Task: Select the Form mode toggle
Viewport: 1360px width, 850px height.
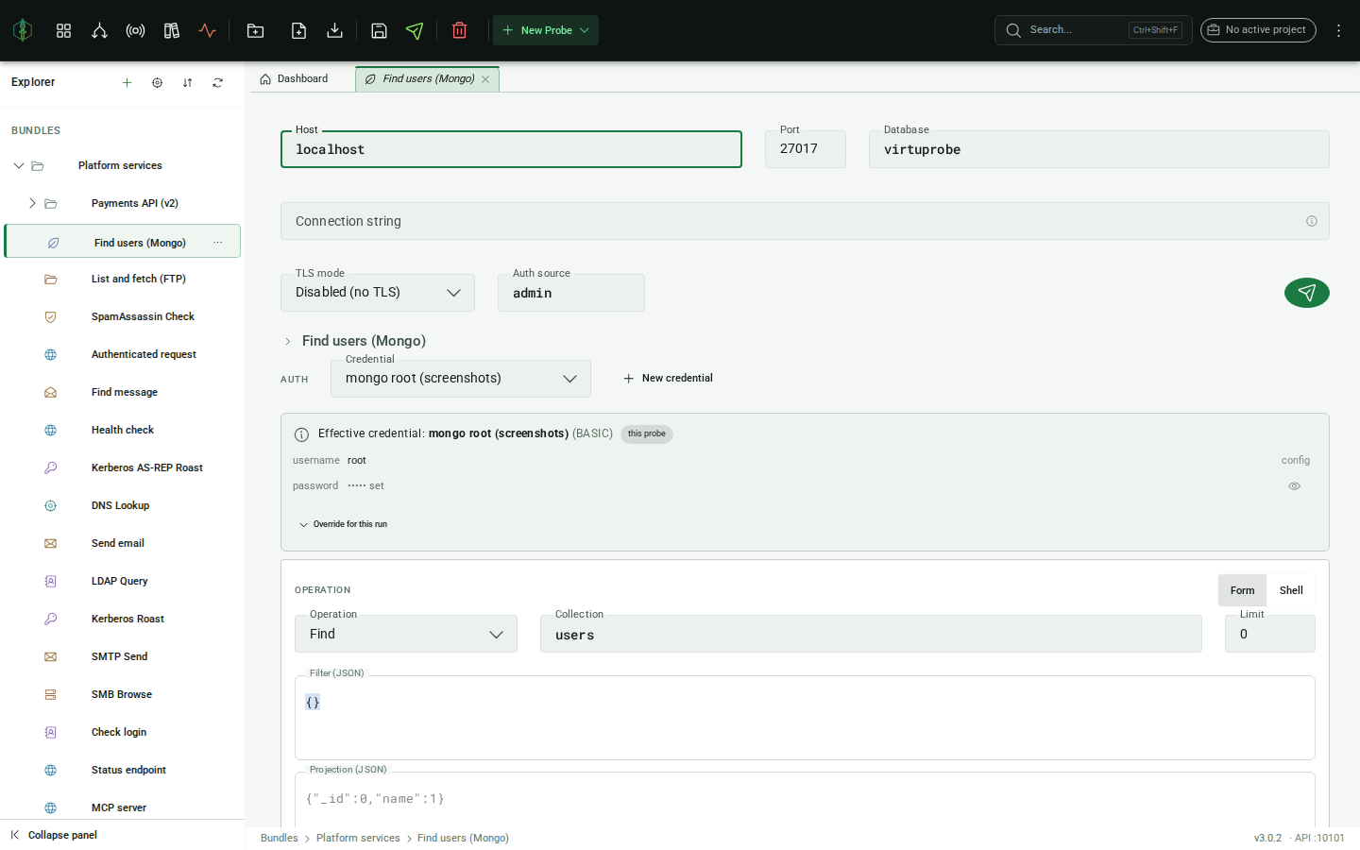Action: 1242,590
